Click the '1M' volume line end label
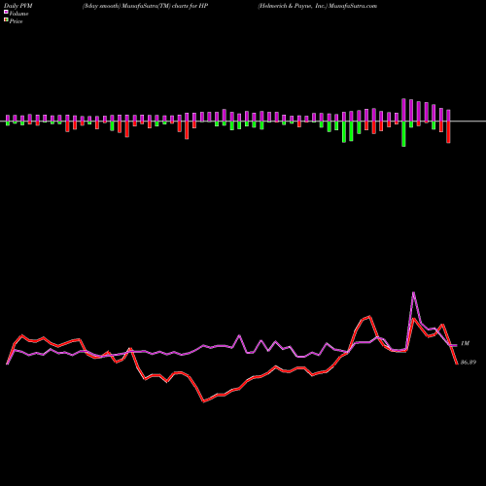The height and width of the screenshot is (486, 486). tap(465, 343)
